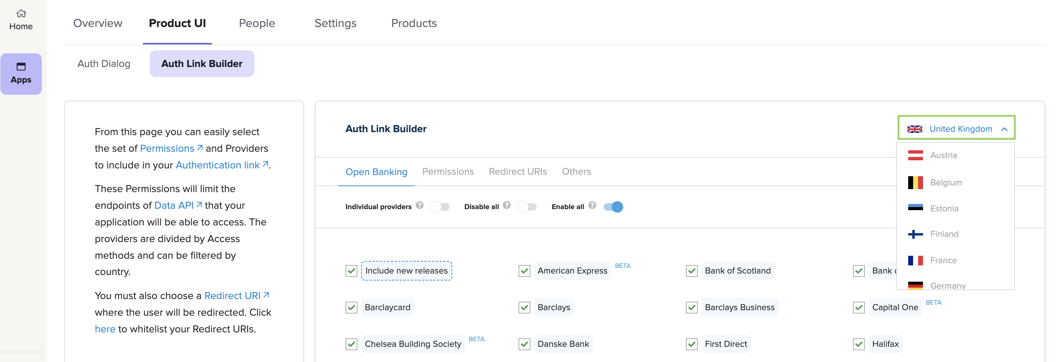This screenshot has width=1063, height=362.
Task: Click the Chelsea Building Society label
Action: point(413,344)
